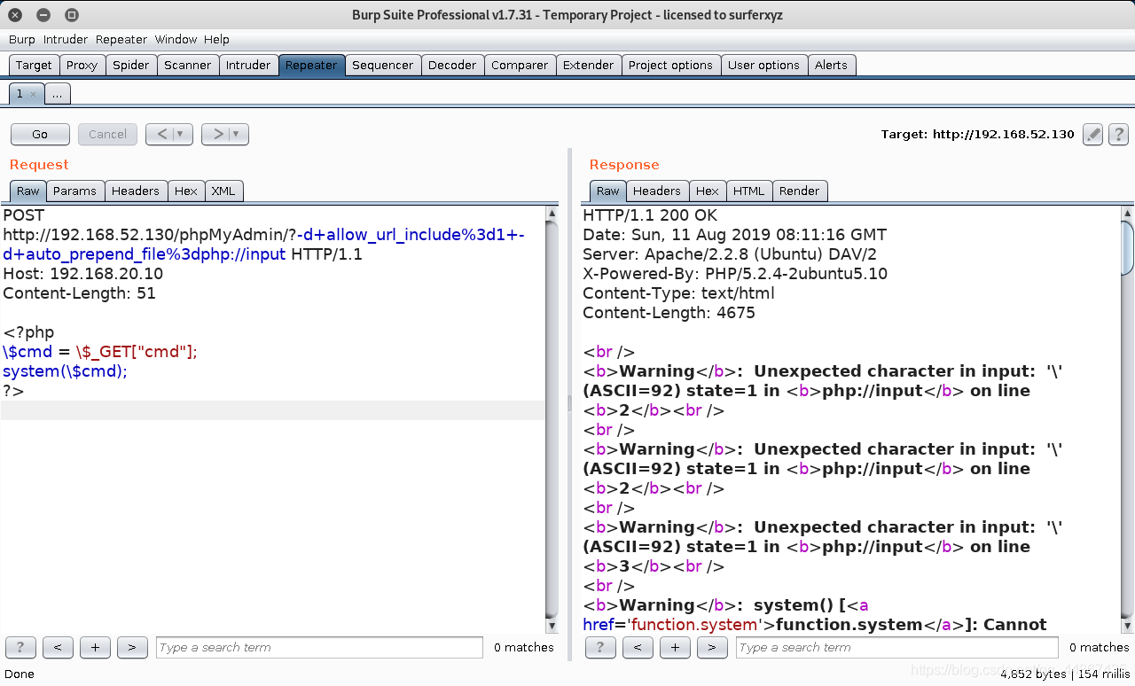1135x686 pixels.
Task: Go to previous match in Request search
Action: pyautogui.click(x=58, y=648)
